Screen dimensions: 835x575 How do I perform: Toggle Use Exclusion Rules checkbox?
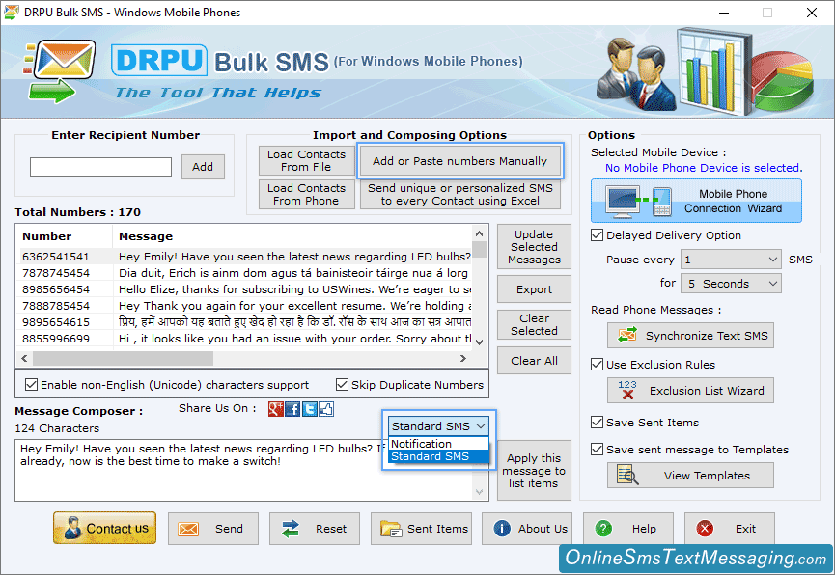point(597,365)
